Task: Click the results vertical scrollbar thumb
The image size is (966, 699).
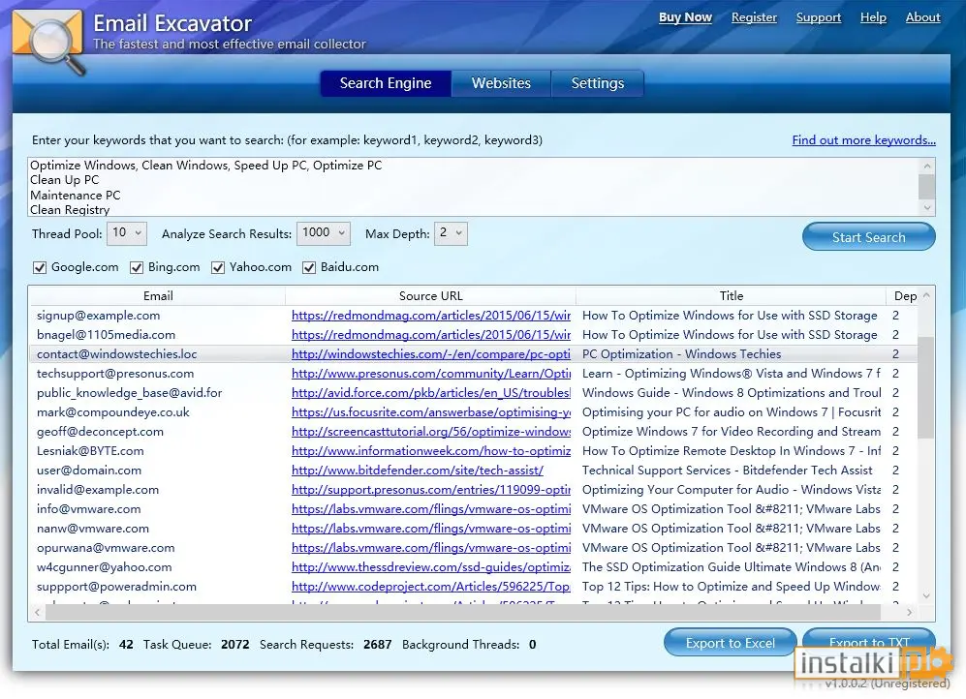Action: pyautogui.click(x=926, y=387)
